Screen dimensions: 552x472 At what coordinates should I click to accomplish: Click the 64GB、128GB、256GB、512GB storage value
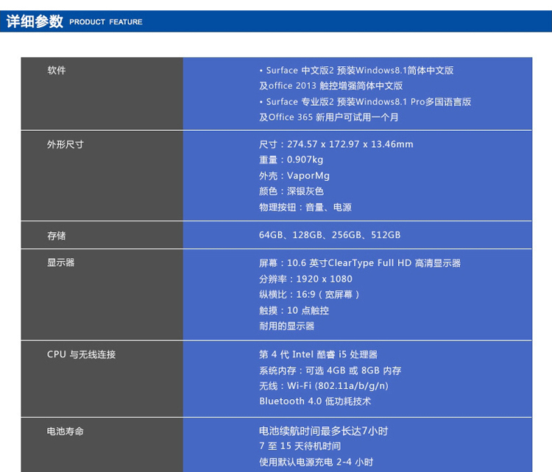point(330,235)
